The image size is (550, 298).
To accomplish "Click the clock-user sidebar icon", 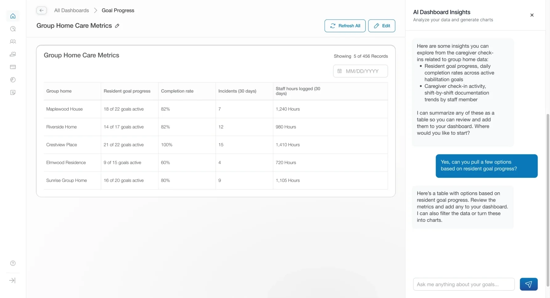I will (13, 29).
